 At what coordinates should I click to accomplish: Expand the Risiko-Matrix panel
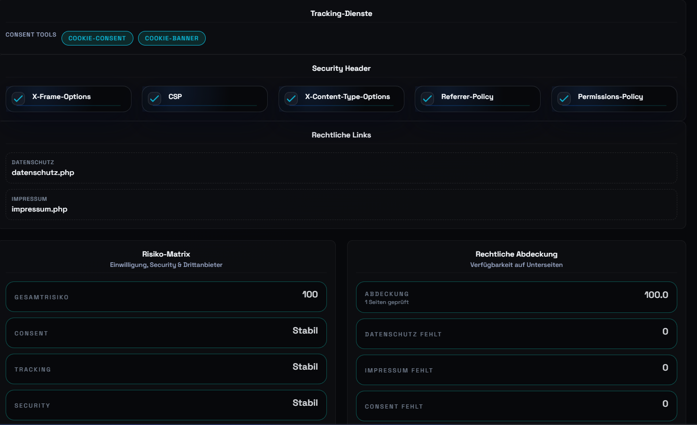166,254
